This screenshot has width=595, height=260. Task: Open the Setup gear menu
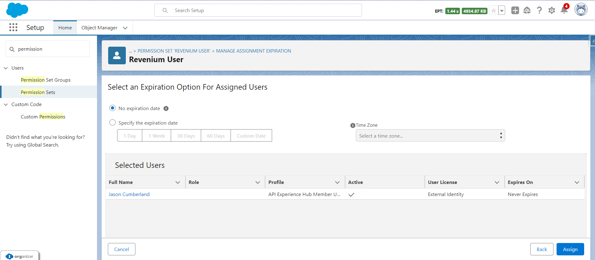[x=552, y=11]
